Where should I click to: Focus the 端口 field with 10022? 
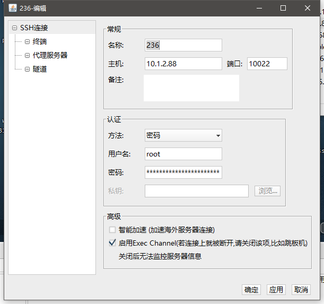click(x=267, y=64)
